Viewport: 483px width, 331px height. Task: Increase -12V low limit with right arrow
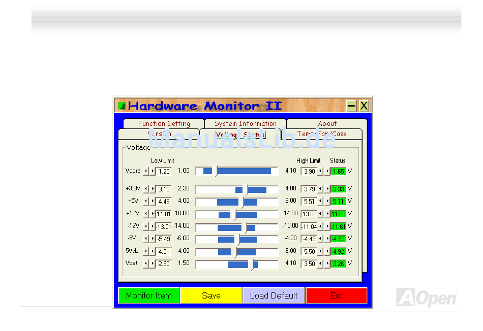(x=153, y=226)
